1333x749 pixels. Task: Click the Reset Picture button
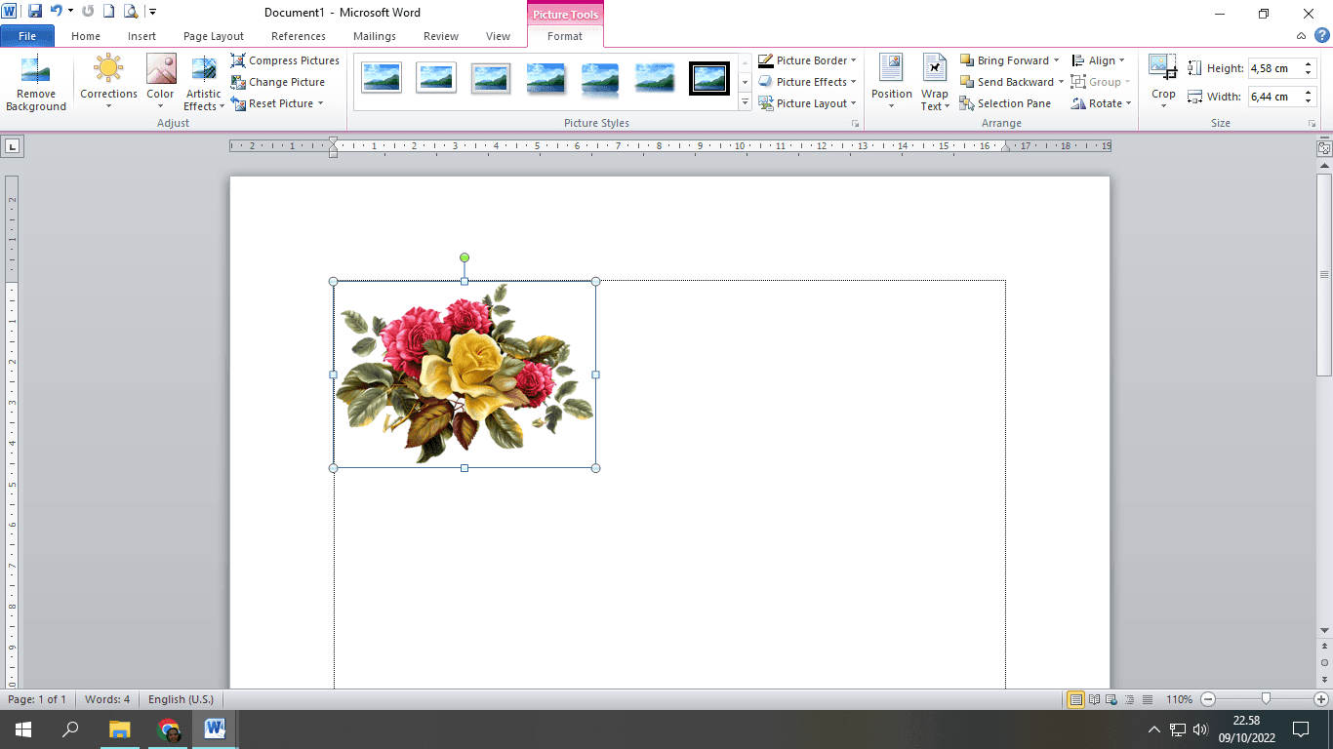point(273,103)
